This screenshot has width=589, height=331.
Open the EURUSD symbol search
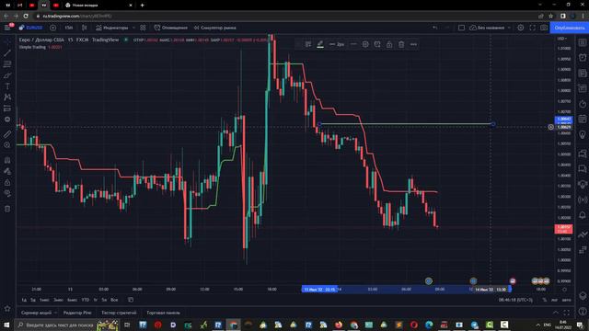coord(31,28)
